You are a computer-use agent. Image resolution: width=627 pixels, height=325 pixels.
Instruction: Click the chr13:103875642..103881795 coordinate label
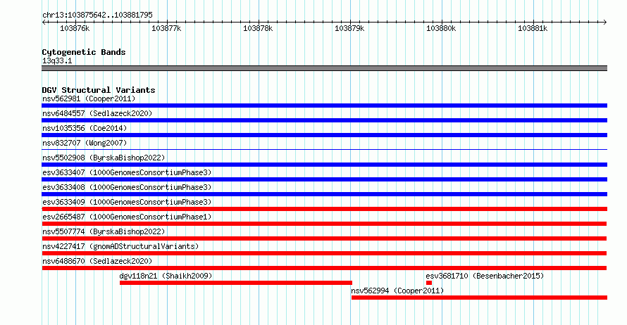click(x=97, y=15)
